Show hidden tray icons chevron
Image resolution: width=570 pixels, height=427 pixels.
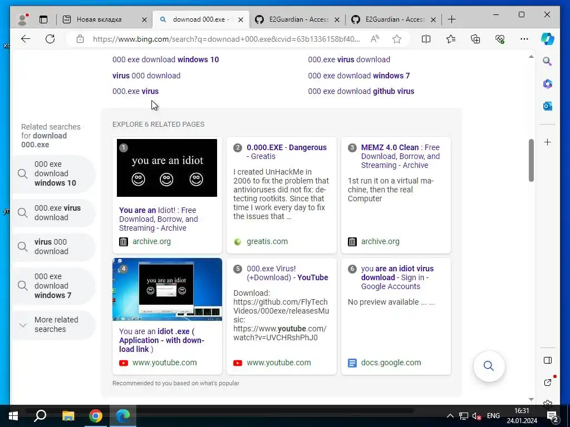(450, 416)
